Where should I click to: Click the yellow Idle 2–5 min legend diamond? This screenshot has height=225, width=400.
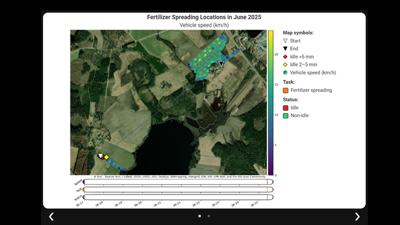point(285,64)
